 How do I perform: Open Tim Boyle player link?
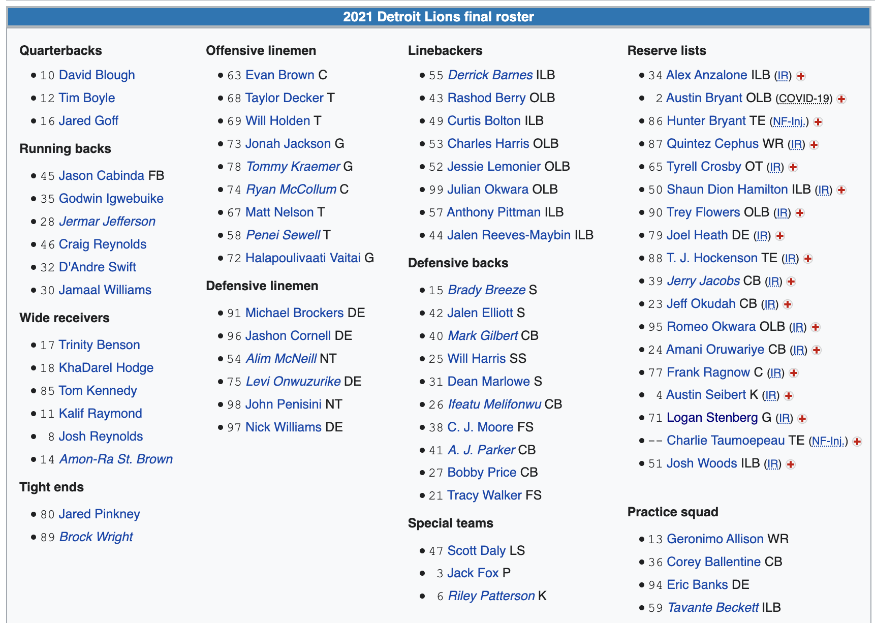87,98
